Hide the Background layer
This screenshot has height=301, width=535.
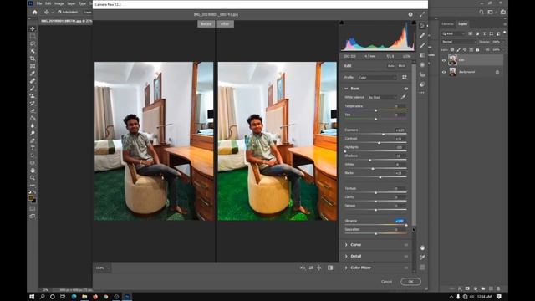coord(444,72)
